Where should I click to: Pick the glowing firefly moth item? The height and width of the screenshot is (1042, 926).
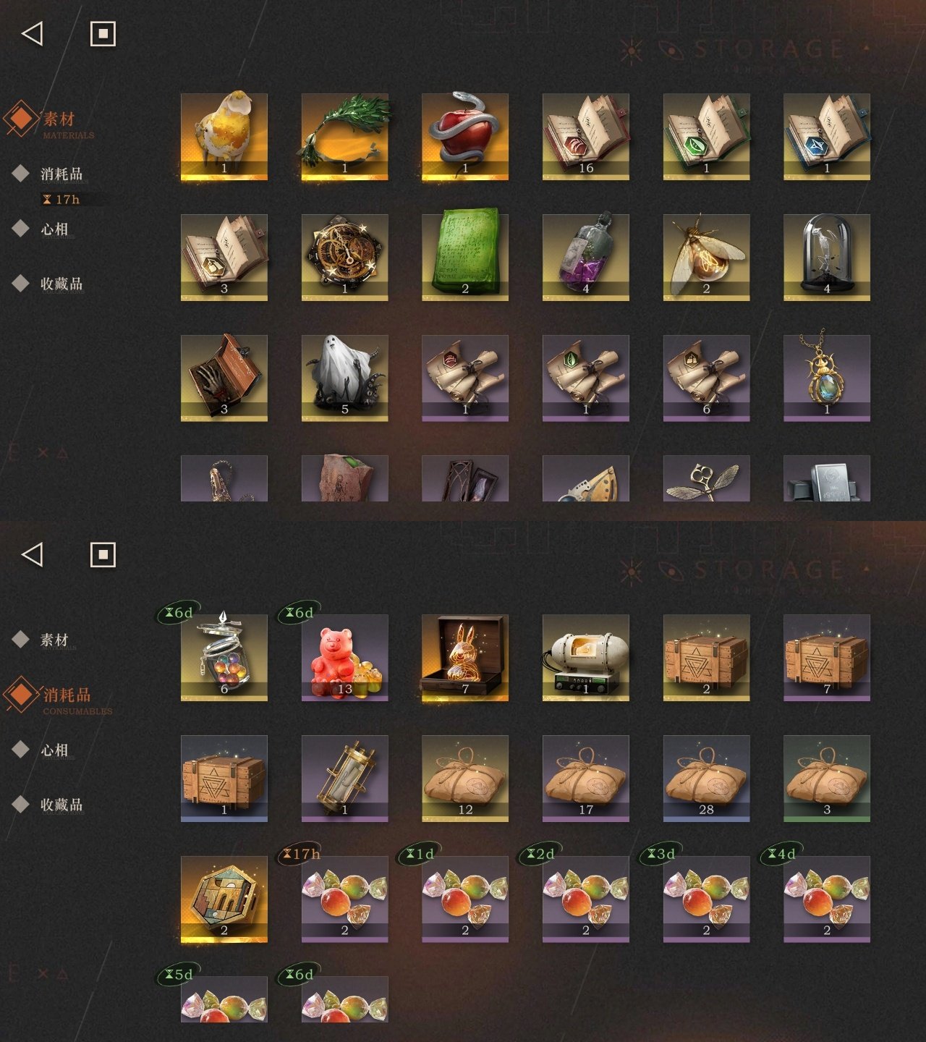pyautogui.click(x=706, y=257)
